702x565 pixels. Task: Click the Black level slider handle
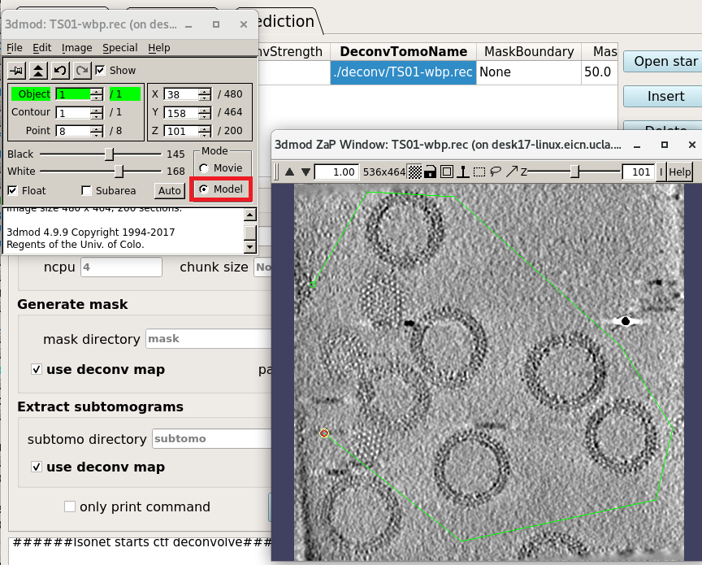click(x=108, y=154)
